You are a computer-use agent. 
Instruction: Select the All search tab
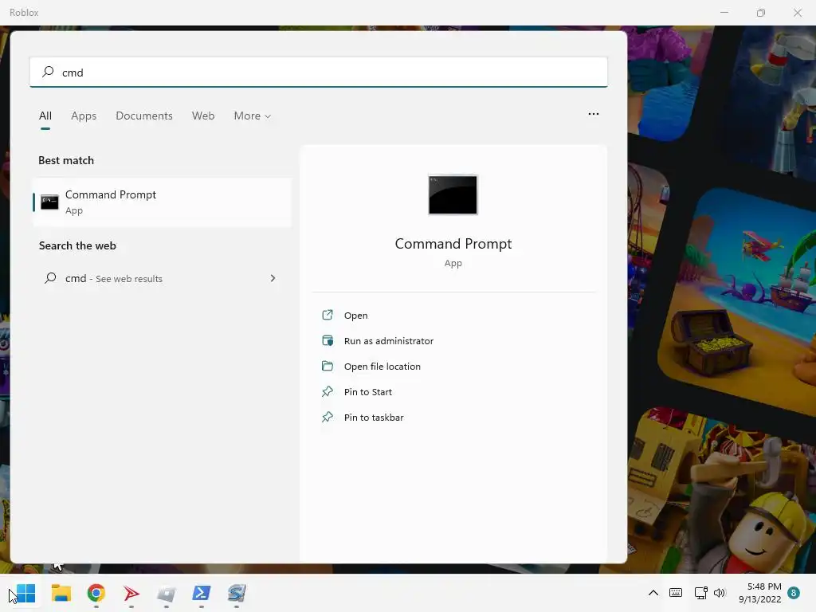45,116
